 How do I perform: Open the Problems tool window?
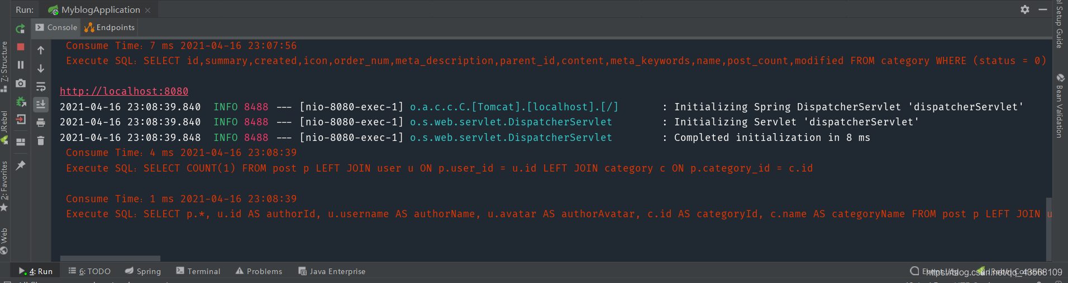coord(259,271)
